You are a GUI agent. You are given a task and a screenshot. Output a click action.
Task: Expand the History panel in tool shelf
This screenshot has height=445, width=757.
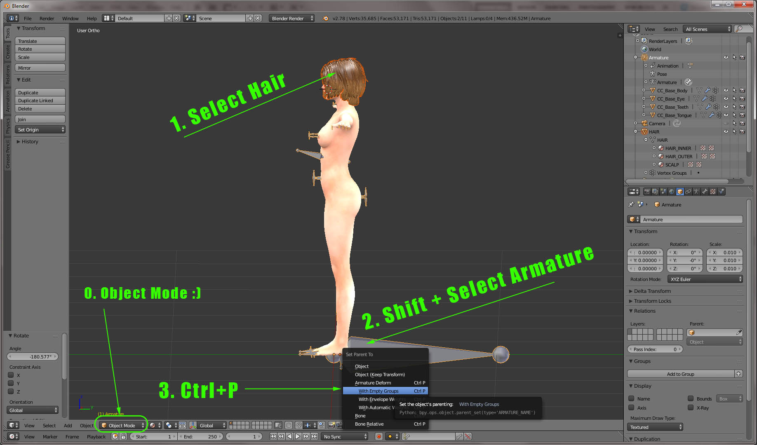(27, 141)
